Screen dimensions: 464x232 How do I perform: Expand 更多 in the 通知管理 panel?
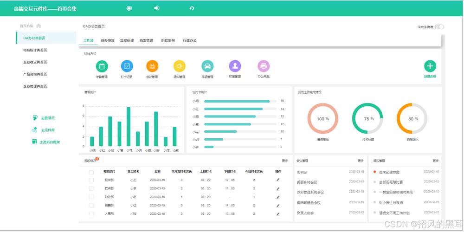coord(435,161)
